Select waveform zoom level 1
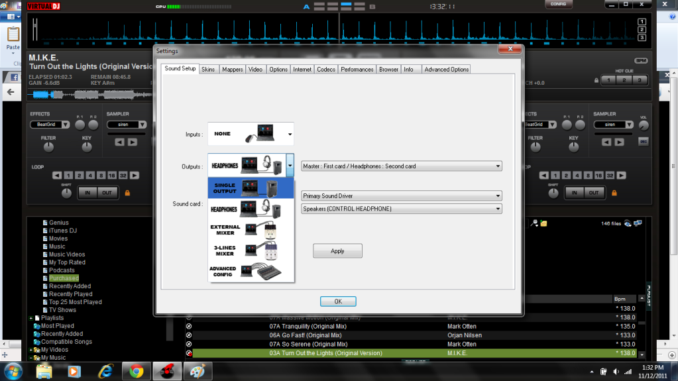678x381 pixels. click(642, 22)
